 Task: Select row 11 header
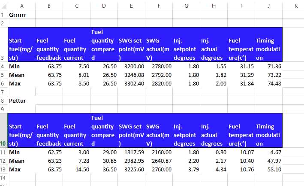pos(4,152)
